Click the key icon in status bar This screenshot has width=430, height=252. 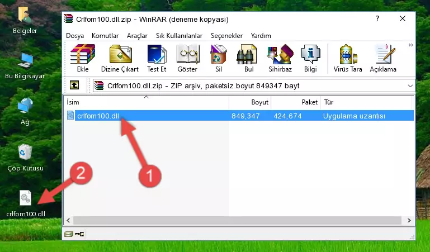pyautogui.click(x=79, y=234)
